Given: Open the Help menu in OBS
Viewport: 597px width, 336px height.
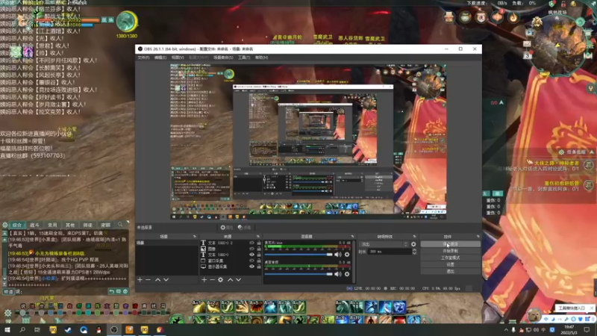Looking at the screenshot, I should click(x=261, y=57).
